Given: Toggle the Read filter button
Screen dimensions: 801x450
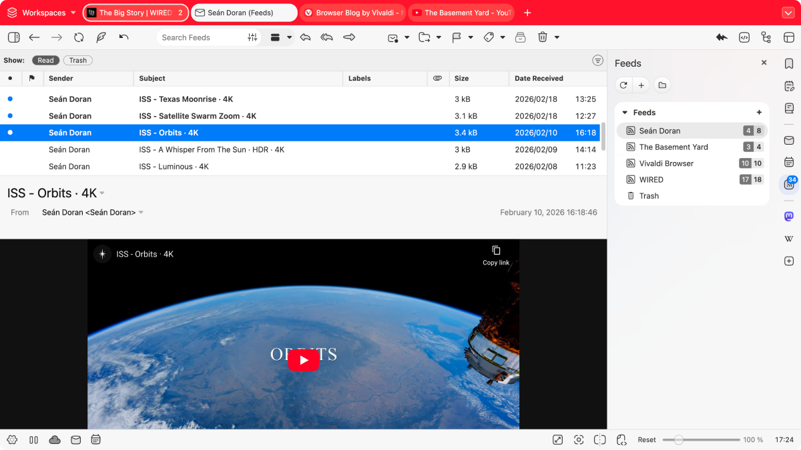Looking at the screenshot, I should 45,61.
